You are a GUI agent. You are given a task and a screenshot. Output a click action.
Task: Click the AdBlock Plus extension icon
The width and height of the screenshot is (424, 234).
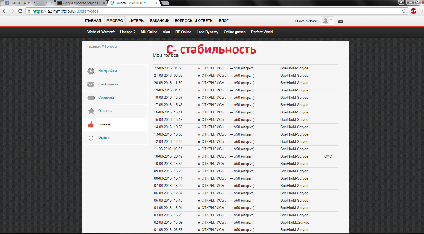click(x=413, y=11)
